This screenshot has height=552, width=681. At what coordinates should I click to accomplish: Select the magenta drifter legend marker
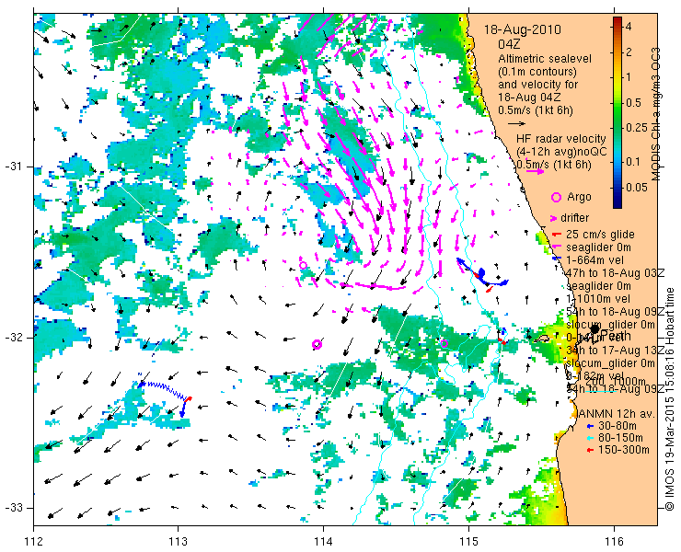point(554,218)
